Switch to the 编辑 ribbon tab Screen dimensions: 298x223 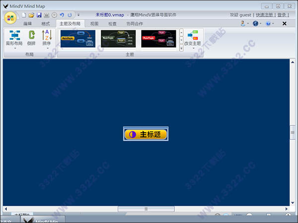(x=27, y=24)
